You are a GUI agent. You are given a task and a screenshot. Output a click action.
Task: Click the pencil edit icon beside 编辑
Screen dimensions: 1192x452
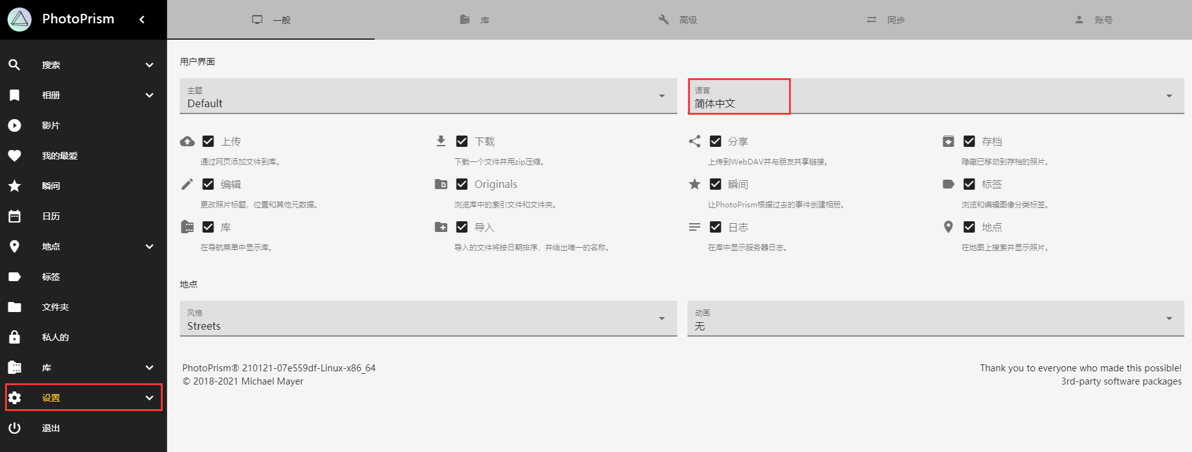(187, 184)
